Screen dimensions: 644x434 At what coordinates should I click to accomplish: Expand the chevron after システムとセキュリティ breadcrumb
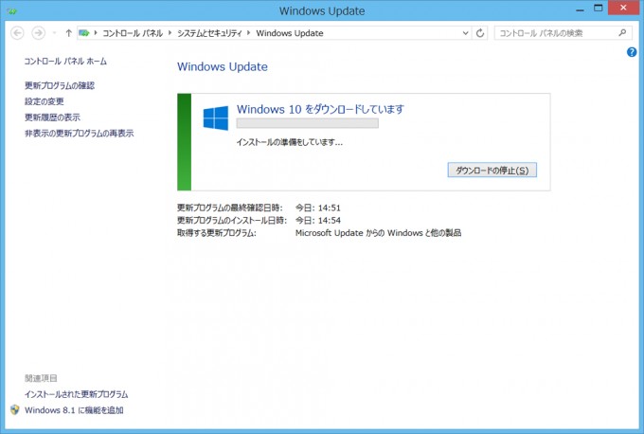pos(249,33)
